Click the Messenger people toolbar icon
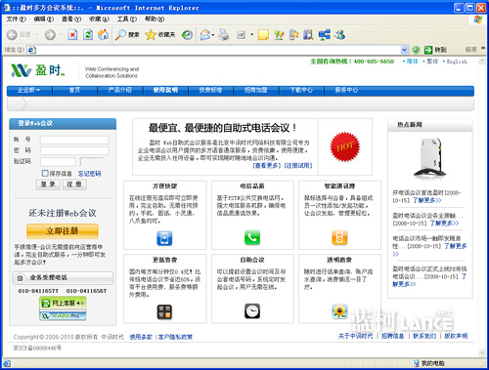Screen dimensions: 489x370 [x=339, y=34]
